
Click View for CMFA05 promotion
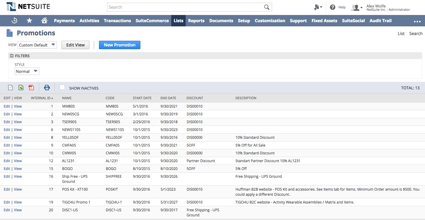[18, 145]
